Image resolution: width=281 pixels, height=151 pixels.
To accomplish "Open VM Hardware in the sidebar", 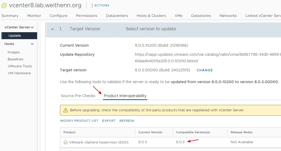I will coord(19,73).
